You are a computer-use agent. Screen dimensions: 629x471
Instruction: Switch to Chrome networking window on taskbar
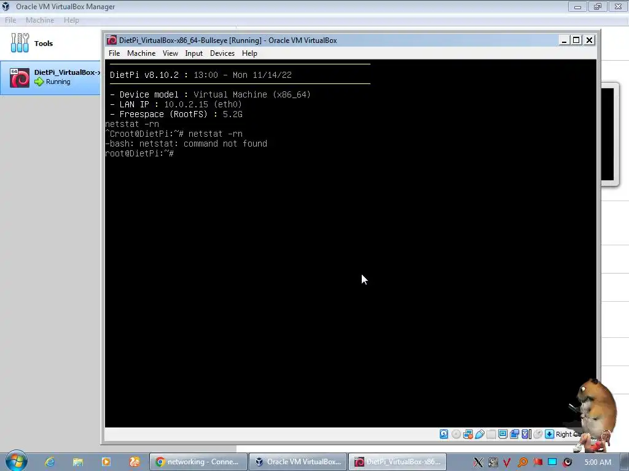point(197,462)
